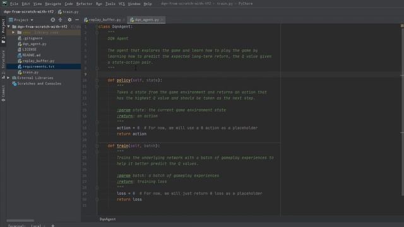Image resolution: width=404 pixels, height=227 pixels.
Task: Click the venv folder icon
Action: click(20, 32)
